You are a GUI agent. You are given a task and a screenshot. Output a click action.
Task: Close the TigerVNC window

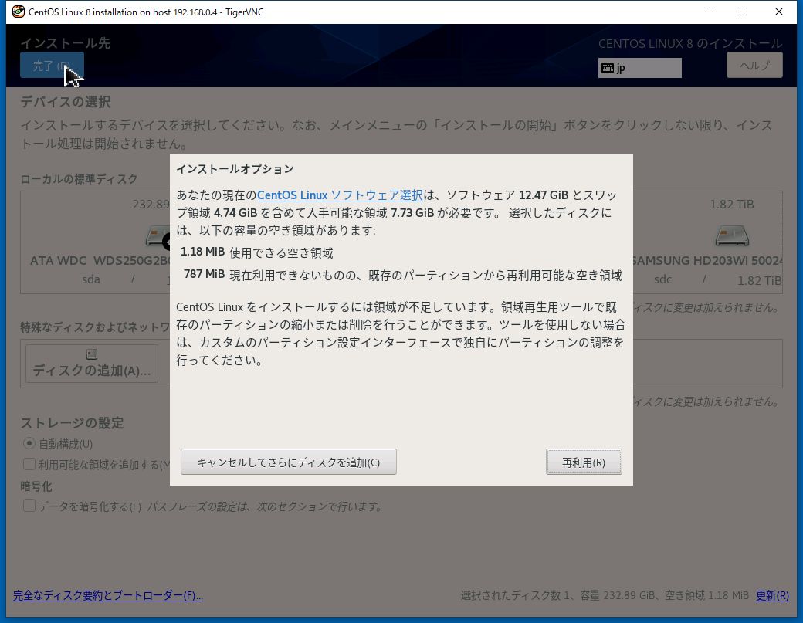[779, 12]
